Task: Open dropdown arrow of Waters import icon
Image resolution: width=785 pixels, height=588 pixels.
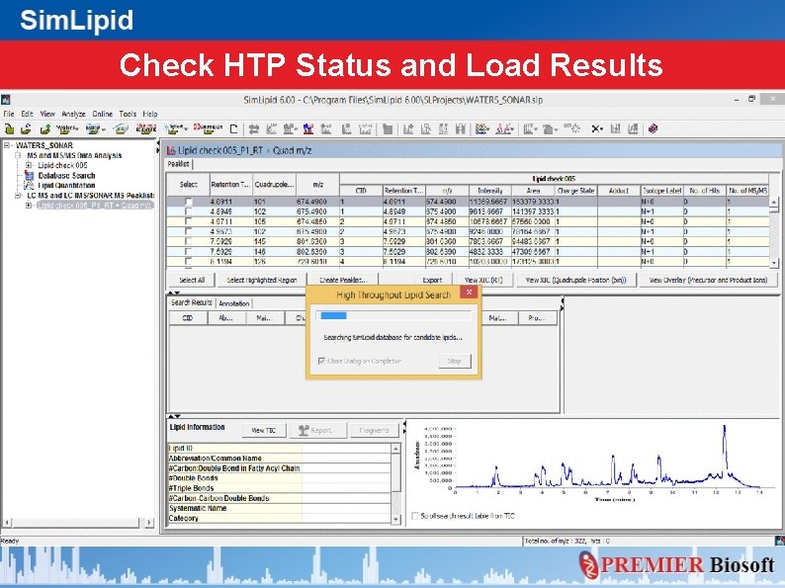Action: pos(76,129)
